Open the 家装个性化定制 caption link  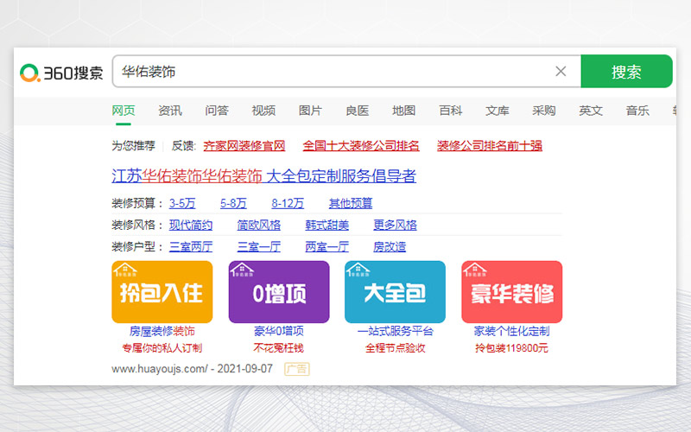[511, 331]
